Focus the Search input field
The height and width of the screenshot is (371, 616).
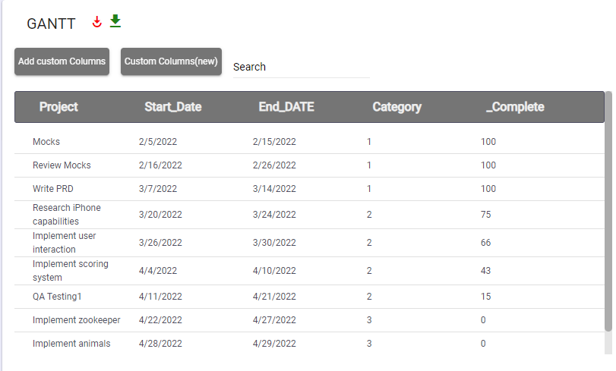point(301,67)
